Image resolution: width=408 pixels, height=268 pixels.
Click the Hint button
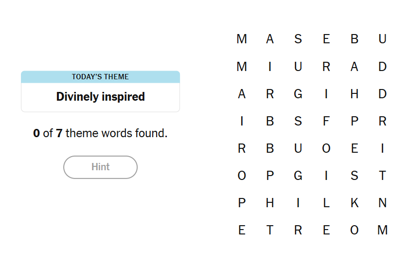tap(100, 167)
